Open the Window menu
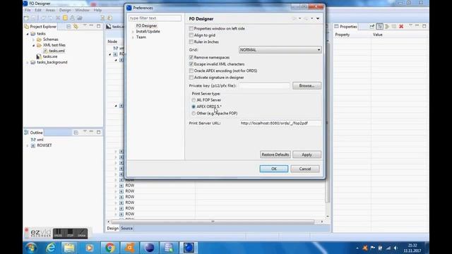Image resolution: width=452 pixels, height=254 pixels. click(x=82, y=10)
